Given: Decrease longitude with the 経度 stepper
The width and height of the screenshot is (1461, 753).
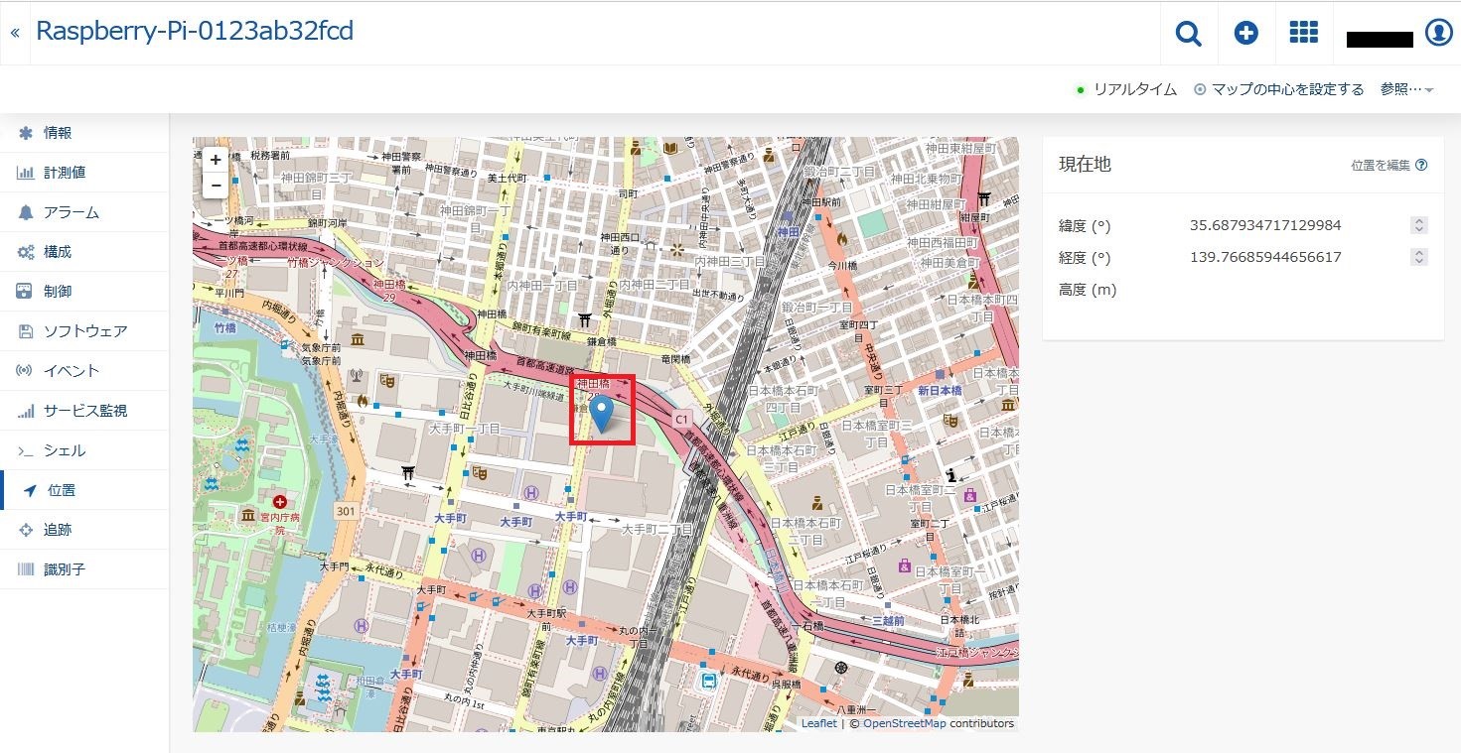Looking at the screenshot, I should click(x=1421, y=261).
